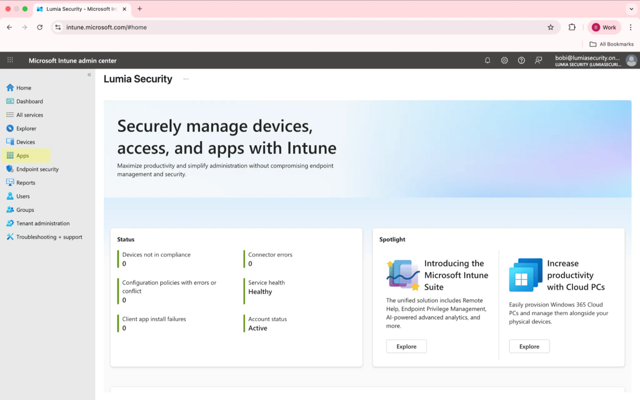Click the Endpoint security shield icon

point(10,169)
